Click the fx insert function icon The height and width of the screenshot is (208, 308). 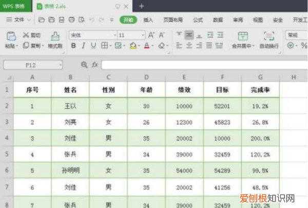pos(95,65)
